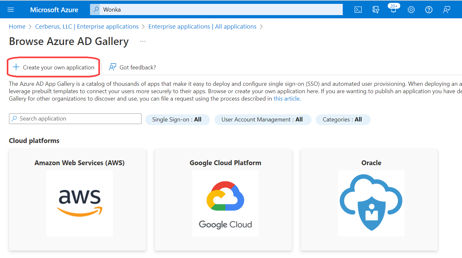Viewport: 462px width, 258px height.
Task: Click the top search field containing Wonka
Action: (x=216, y=9)
